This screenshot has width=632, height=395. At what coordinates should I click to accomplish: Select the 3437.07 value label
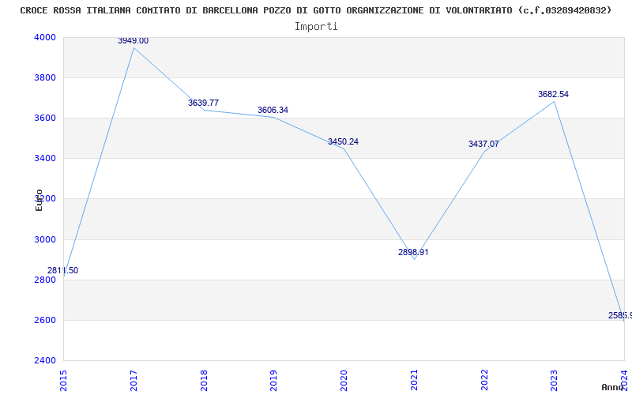point(483,144)
